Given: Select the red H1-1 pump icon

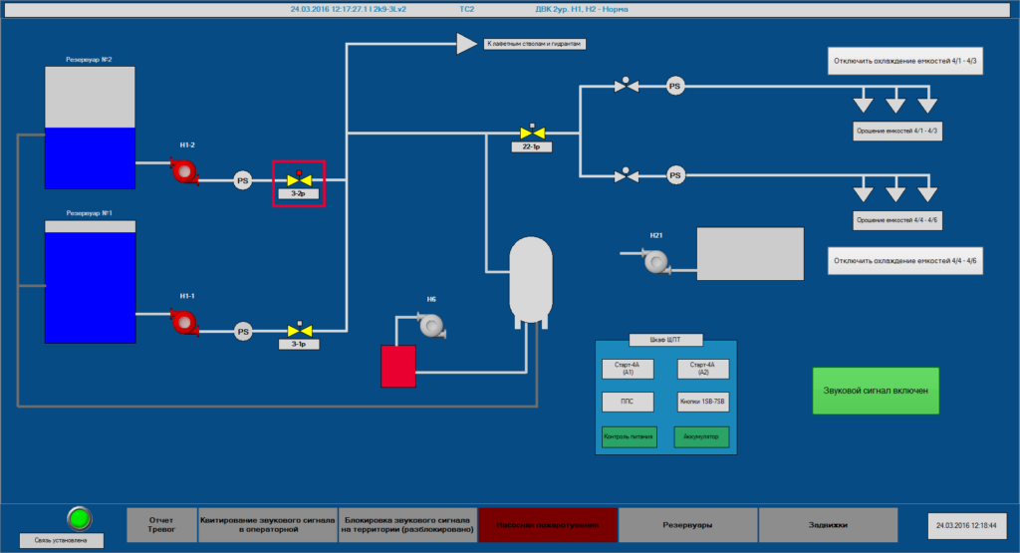Looking at the screenshot, I should pos(183,322).
